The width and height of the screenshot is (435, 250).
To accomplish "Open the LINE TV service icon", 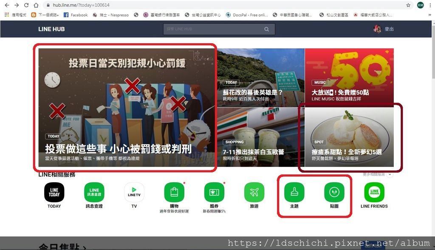I will coord(134,192).
